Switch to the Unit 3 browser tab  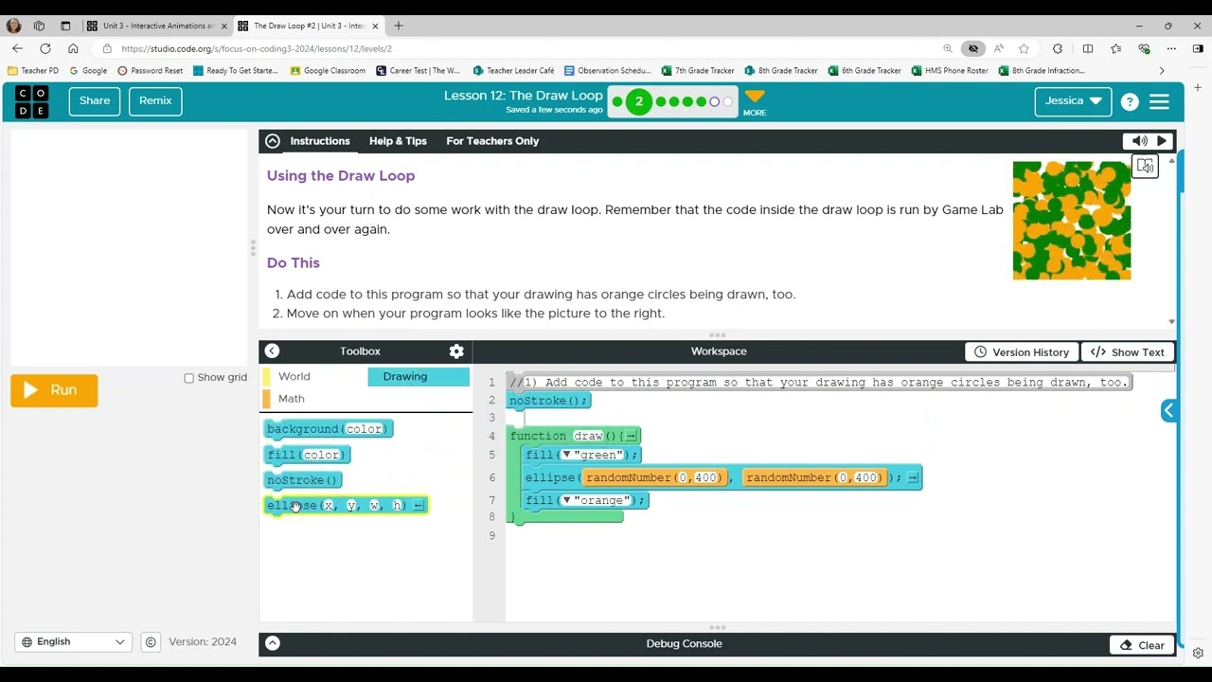(x=157, y=26)
